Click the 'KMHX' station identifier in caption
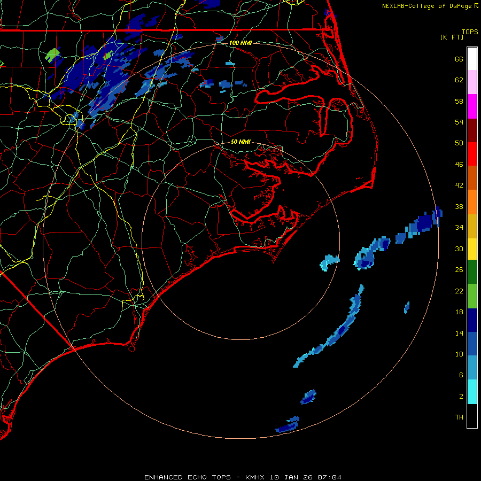Screen dimensions: 481x481 click(x=255, y=477)
